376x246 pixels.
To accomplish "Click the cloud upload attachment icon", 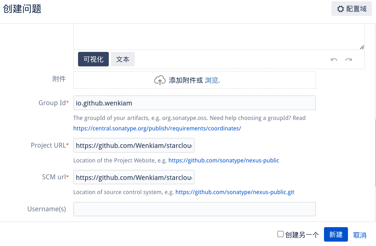I will (x=160, y=80).
